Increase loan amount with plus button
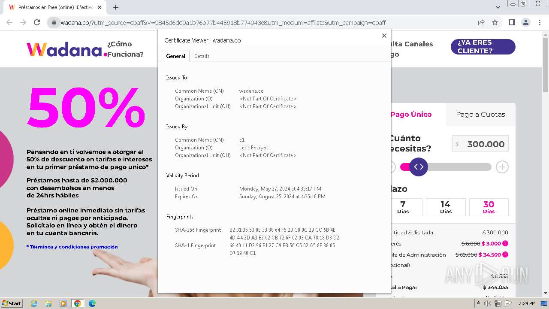The width and height of the screenshot is (549, 309). 502,167
